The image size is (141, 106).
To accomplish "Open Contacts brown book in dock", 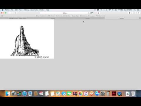I will point(36,94).
